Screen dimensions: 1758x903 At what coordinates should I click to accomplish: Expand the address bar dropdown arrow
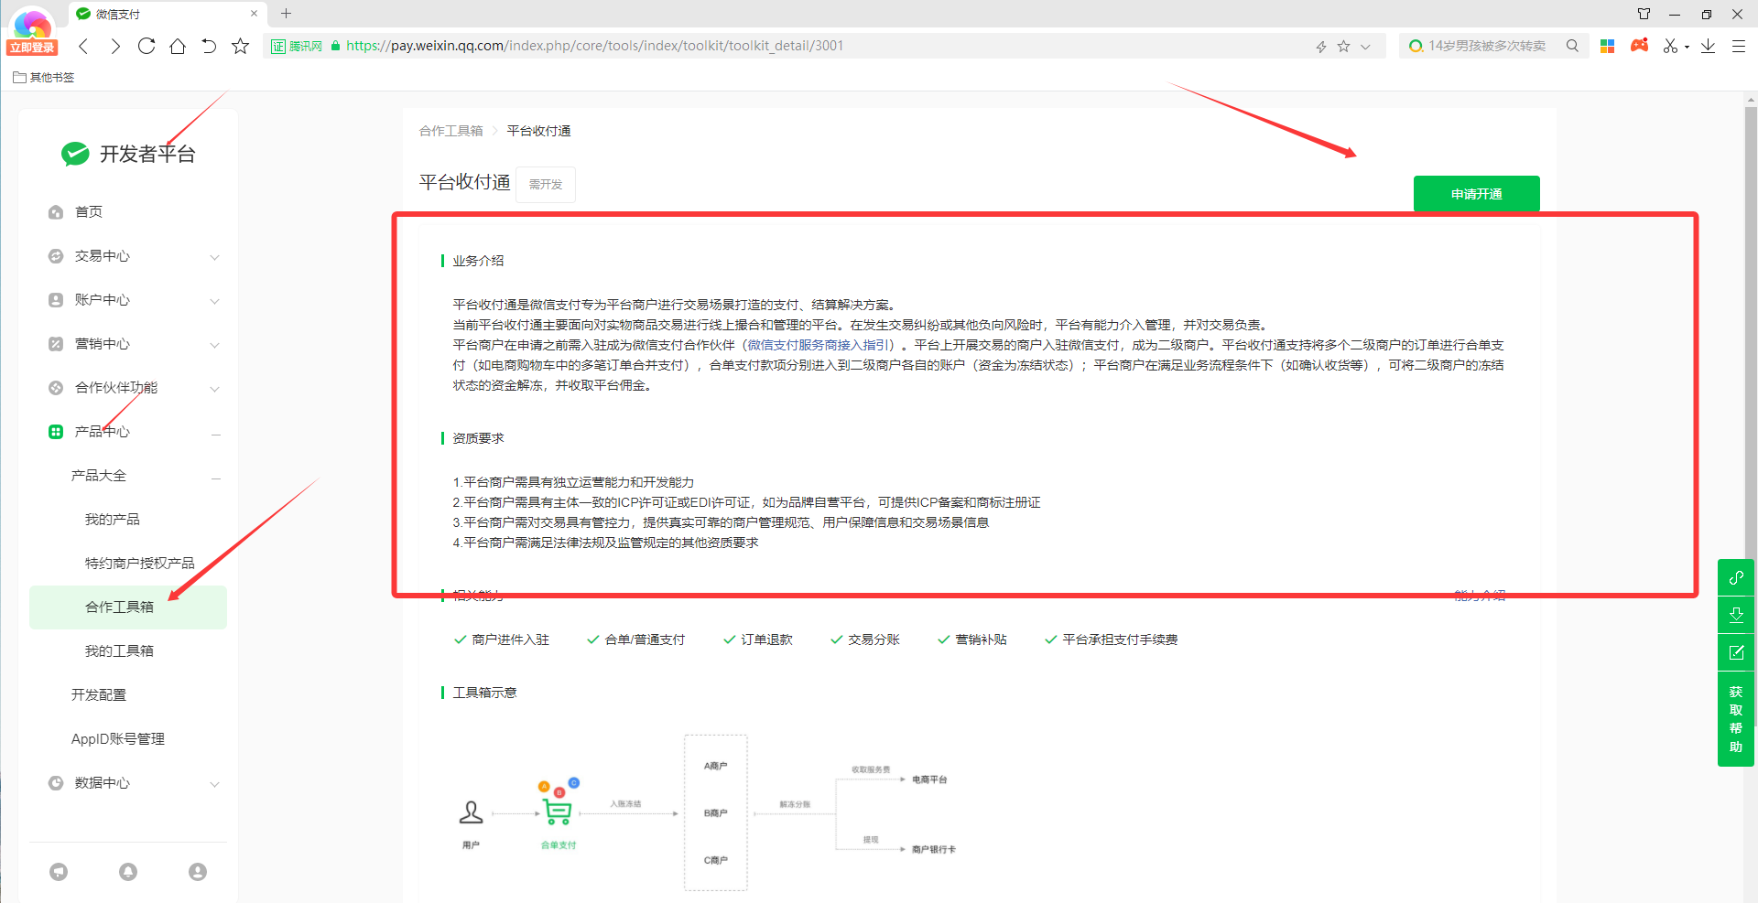(x=1365, y=47)
